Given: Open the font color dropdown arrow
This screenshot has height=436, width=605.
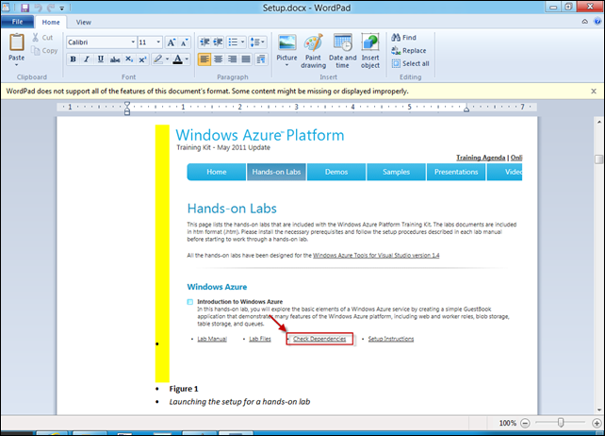Looking at the screenshot, I should (x=187, y=59).
